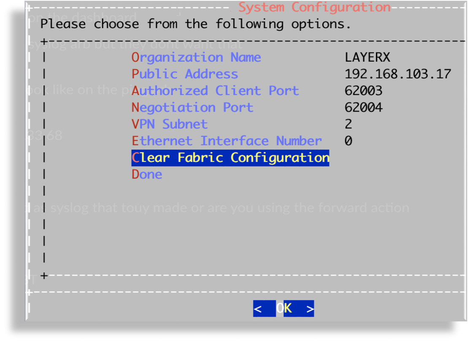Image resolution: width=468 pixels, height=342 pixels.
Task: Choose Ethernet Interface Number option
Action: pyautogui.click(x=227, y=141)
